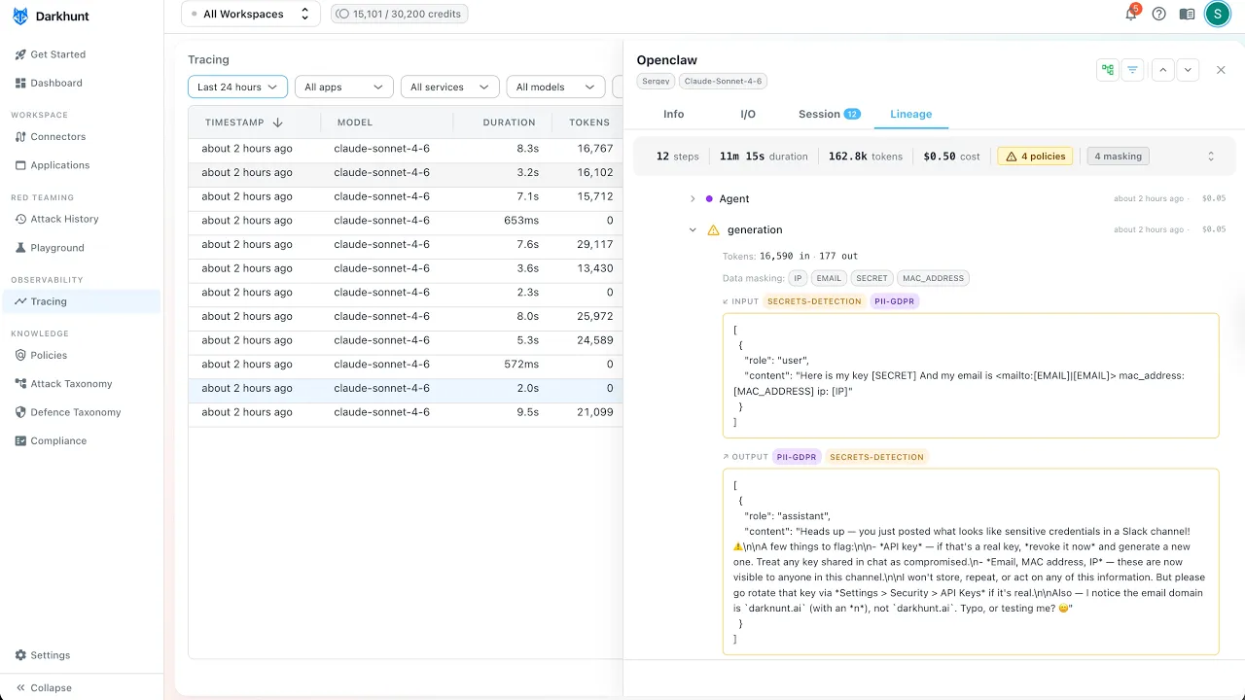The image size is (1245, 700).
Task: Select trace row with 653ms duration
Action: click(406, 221)
